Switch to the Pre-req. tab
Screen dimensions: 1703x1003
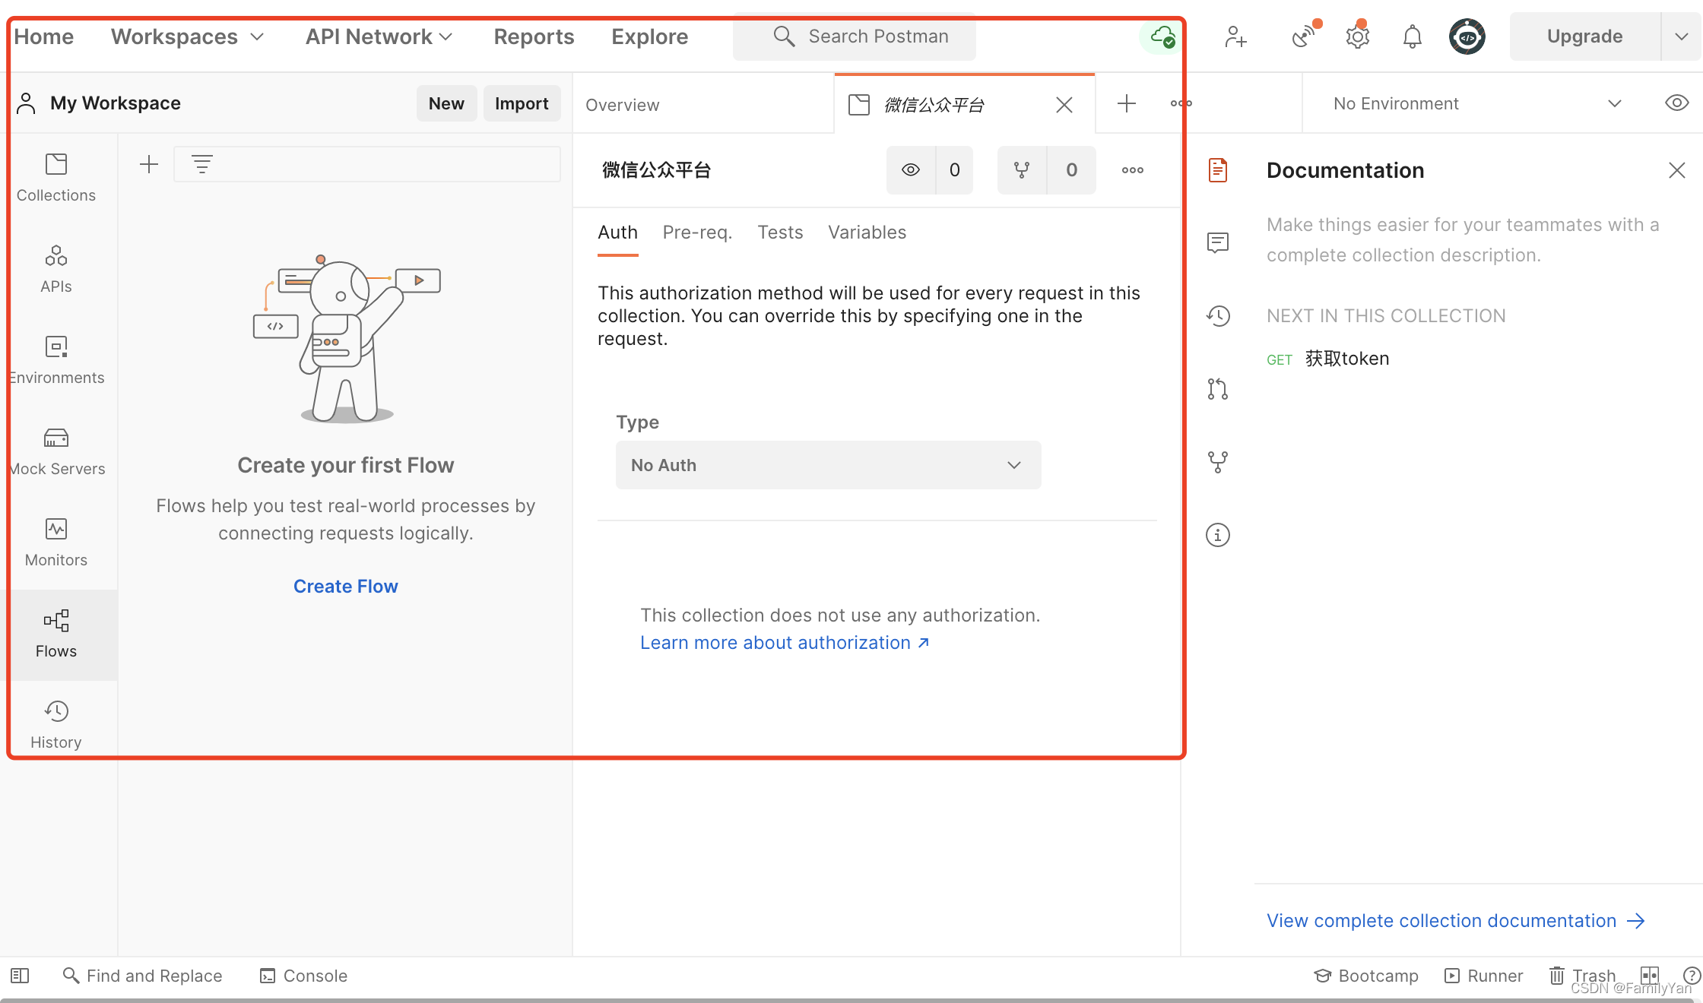pyautogui.click(x=697, y=233)
